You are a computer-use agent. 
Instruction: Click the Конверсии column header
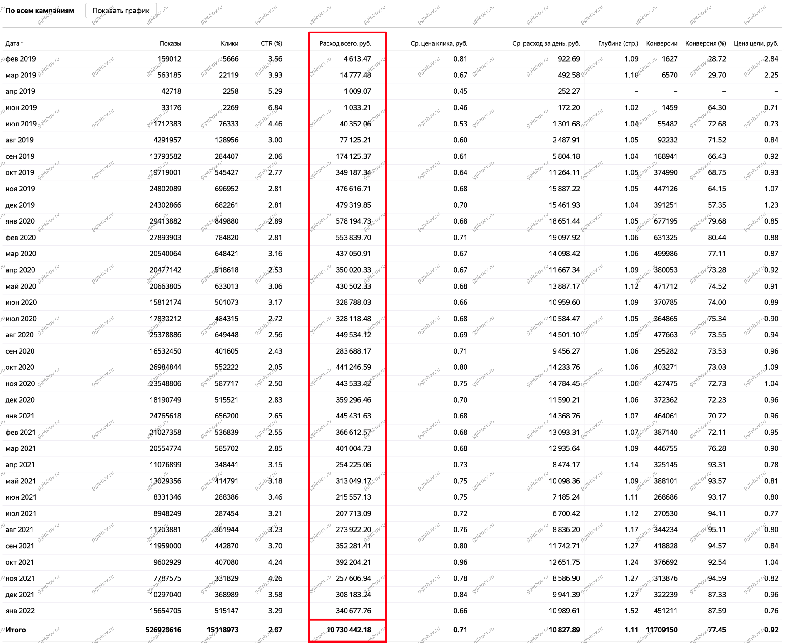click(661, 43)
